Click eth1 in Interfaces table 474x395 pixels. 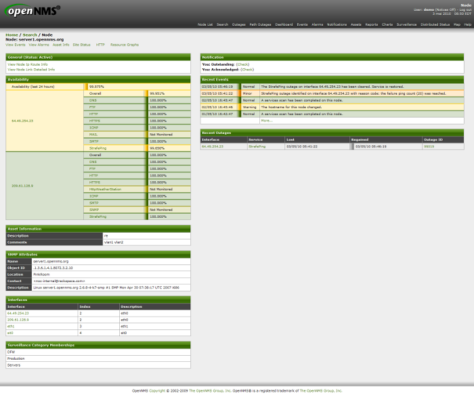(10, 326)
